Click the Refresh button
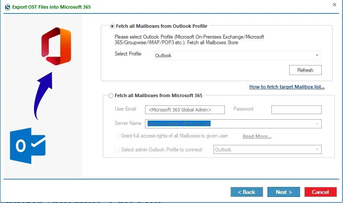The image size is (343, 203). click(x=305, y=70)
